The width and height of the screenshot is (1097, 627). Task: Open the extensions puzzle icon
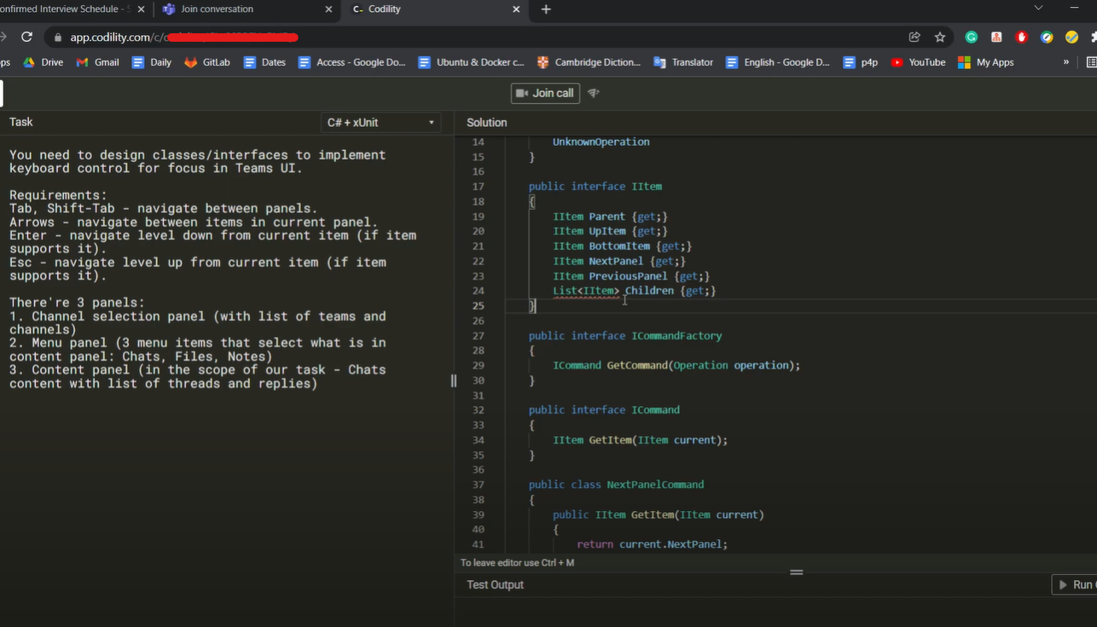pos(1094,38)
